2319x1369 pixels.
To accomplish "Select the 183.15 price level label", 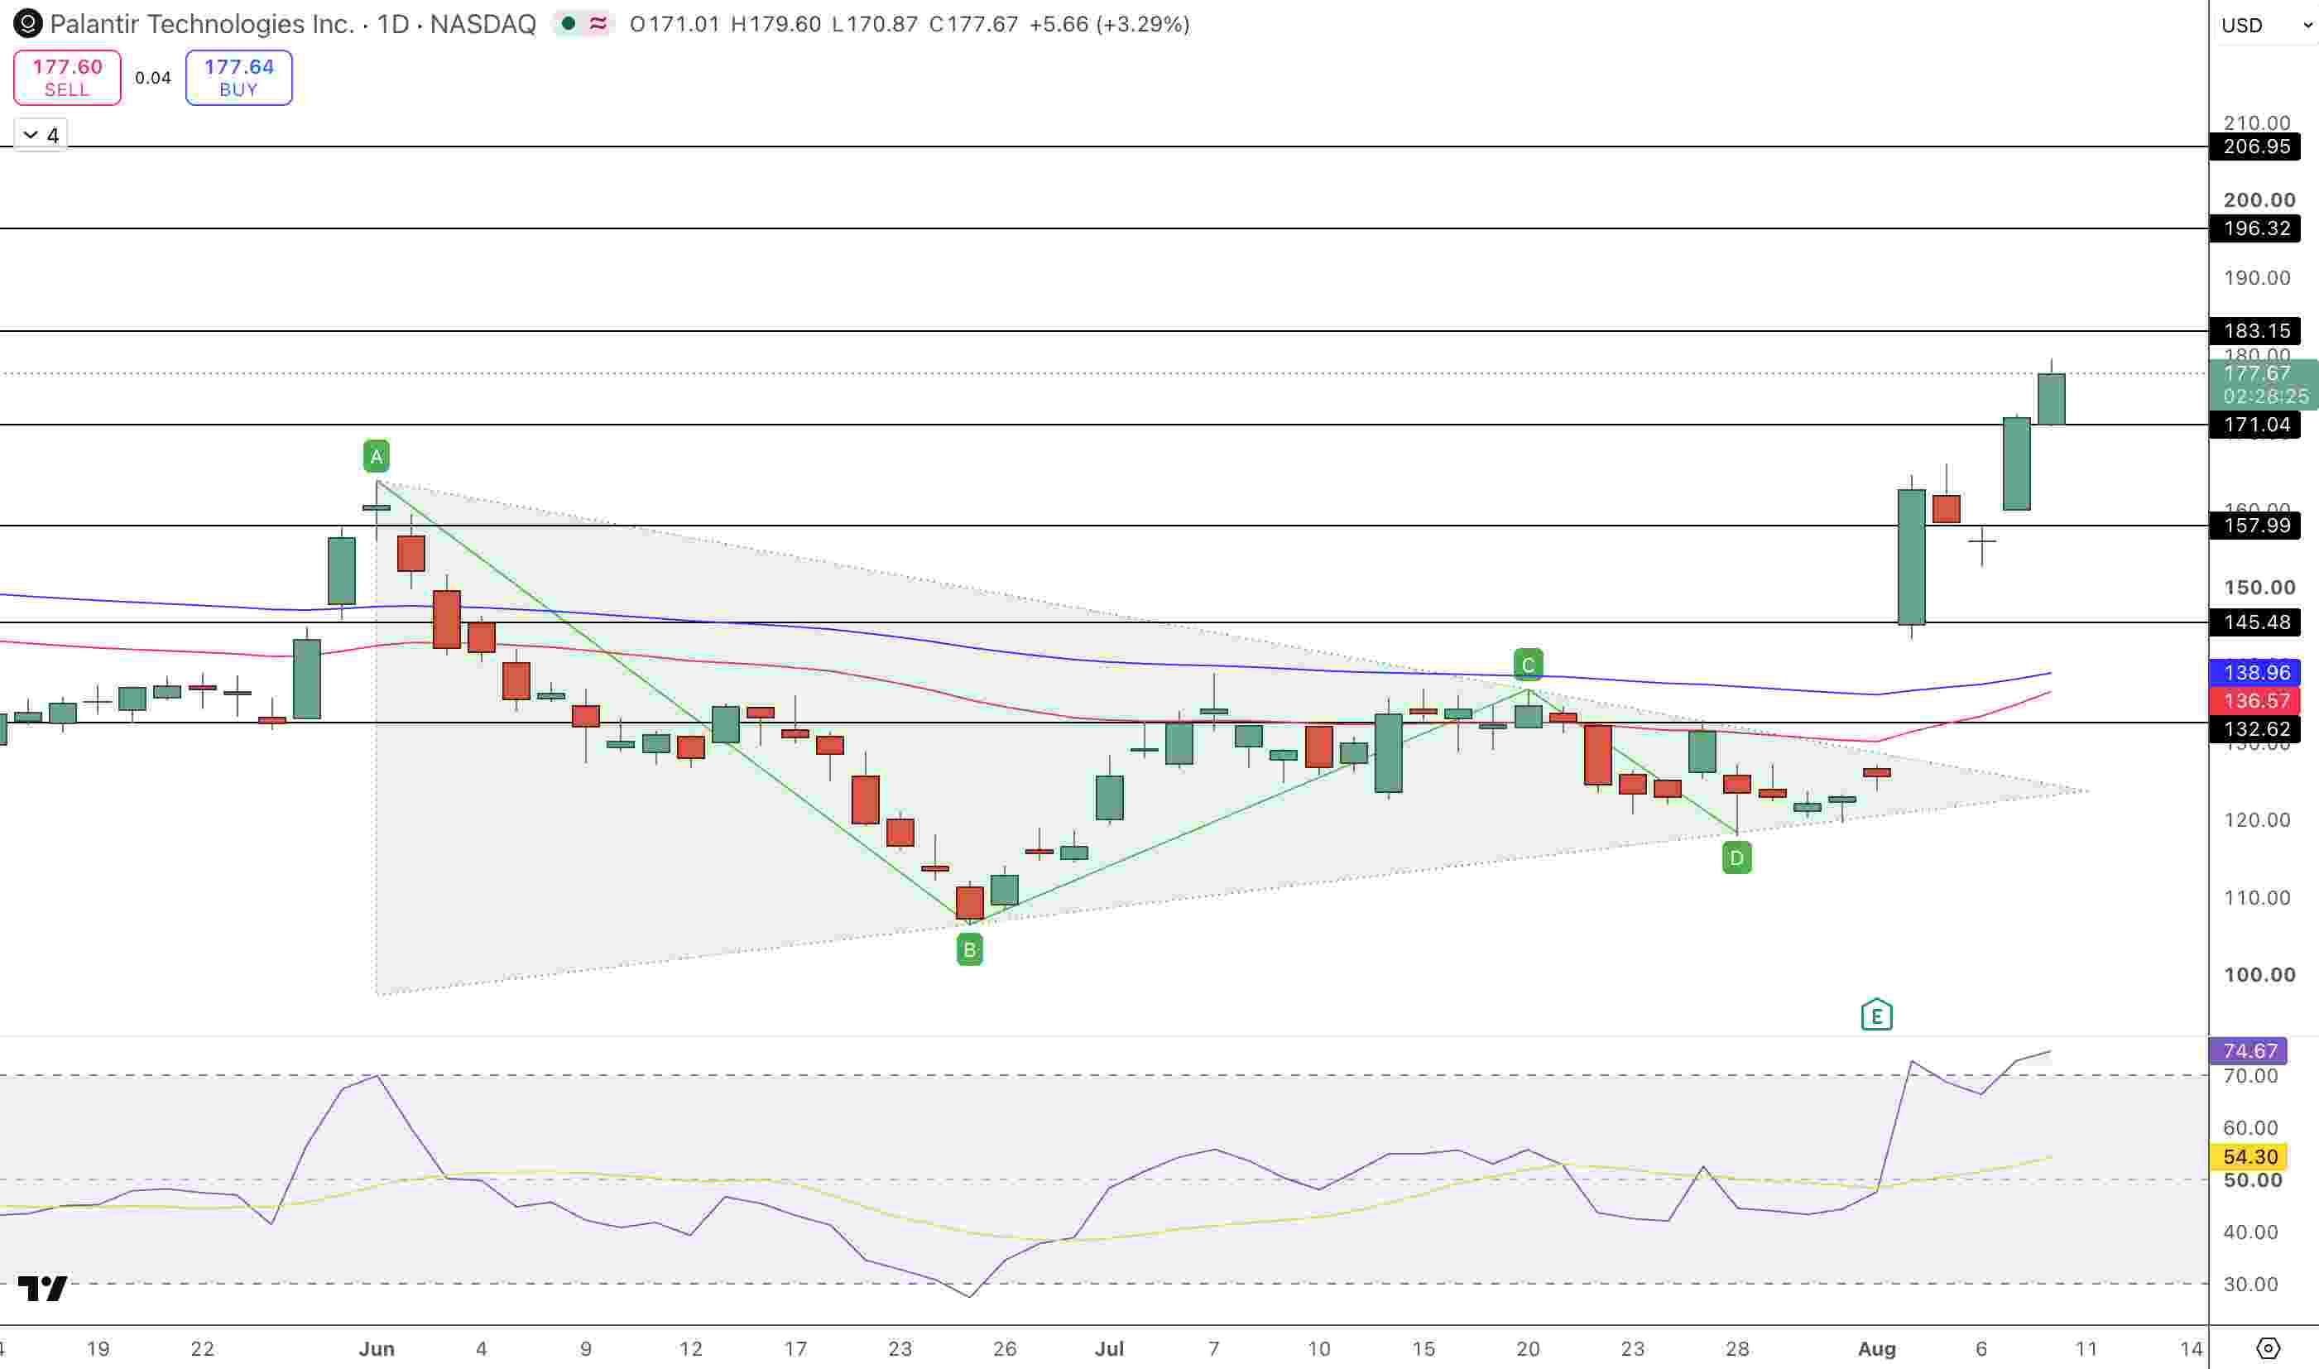I will 2255,331.
